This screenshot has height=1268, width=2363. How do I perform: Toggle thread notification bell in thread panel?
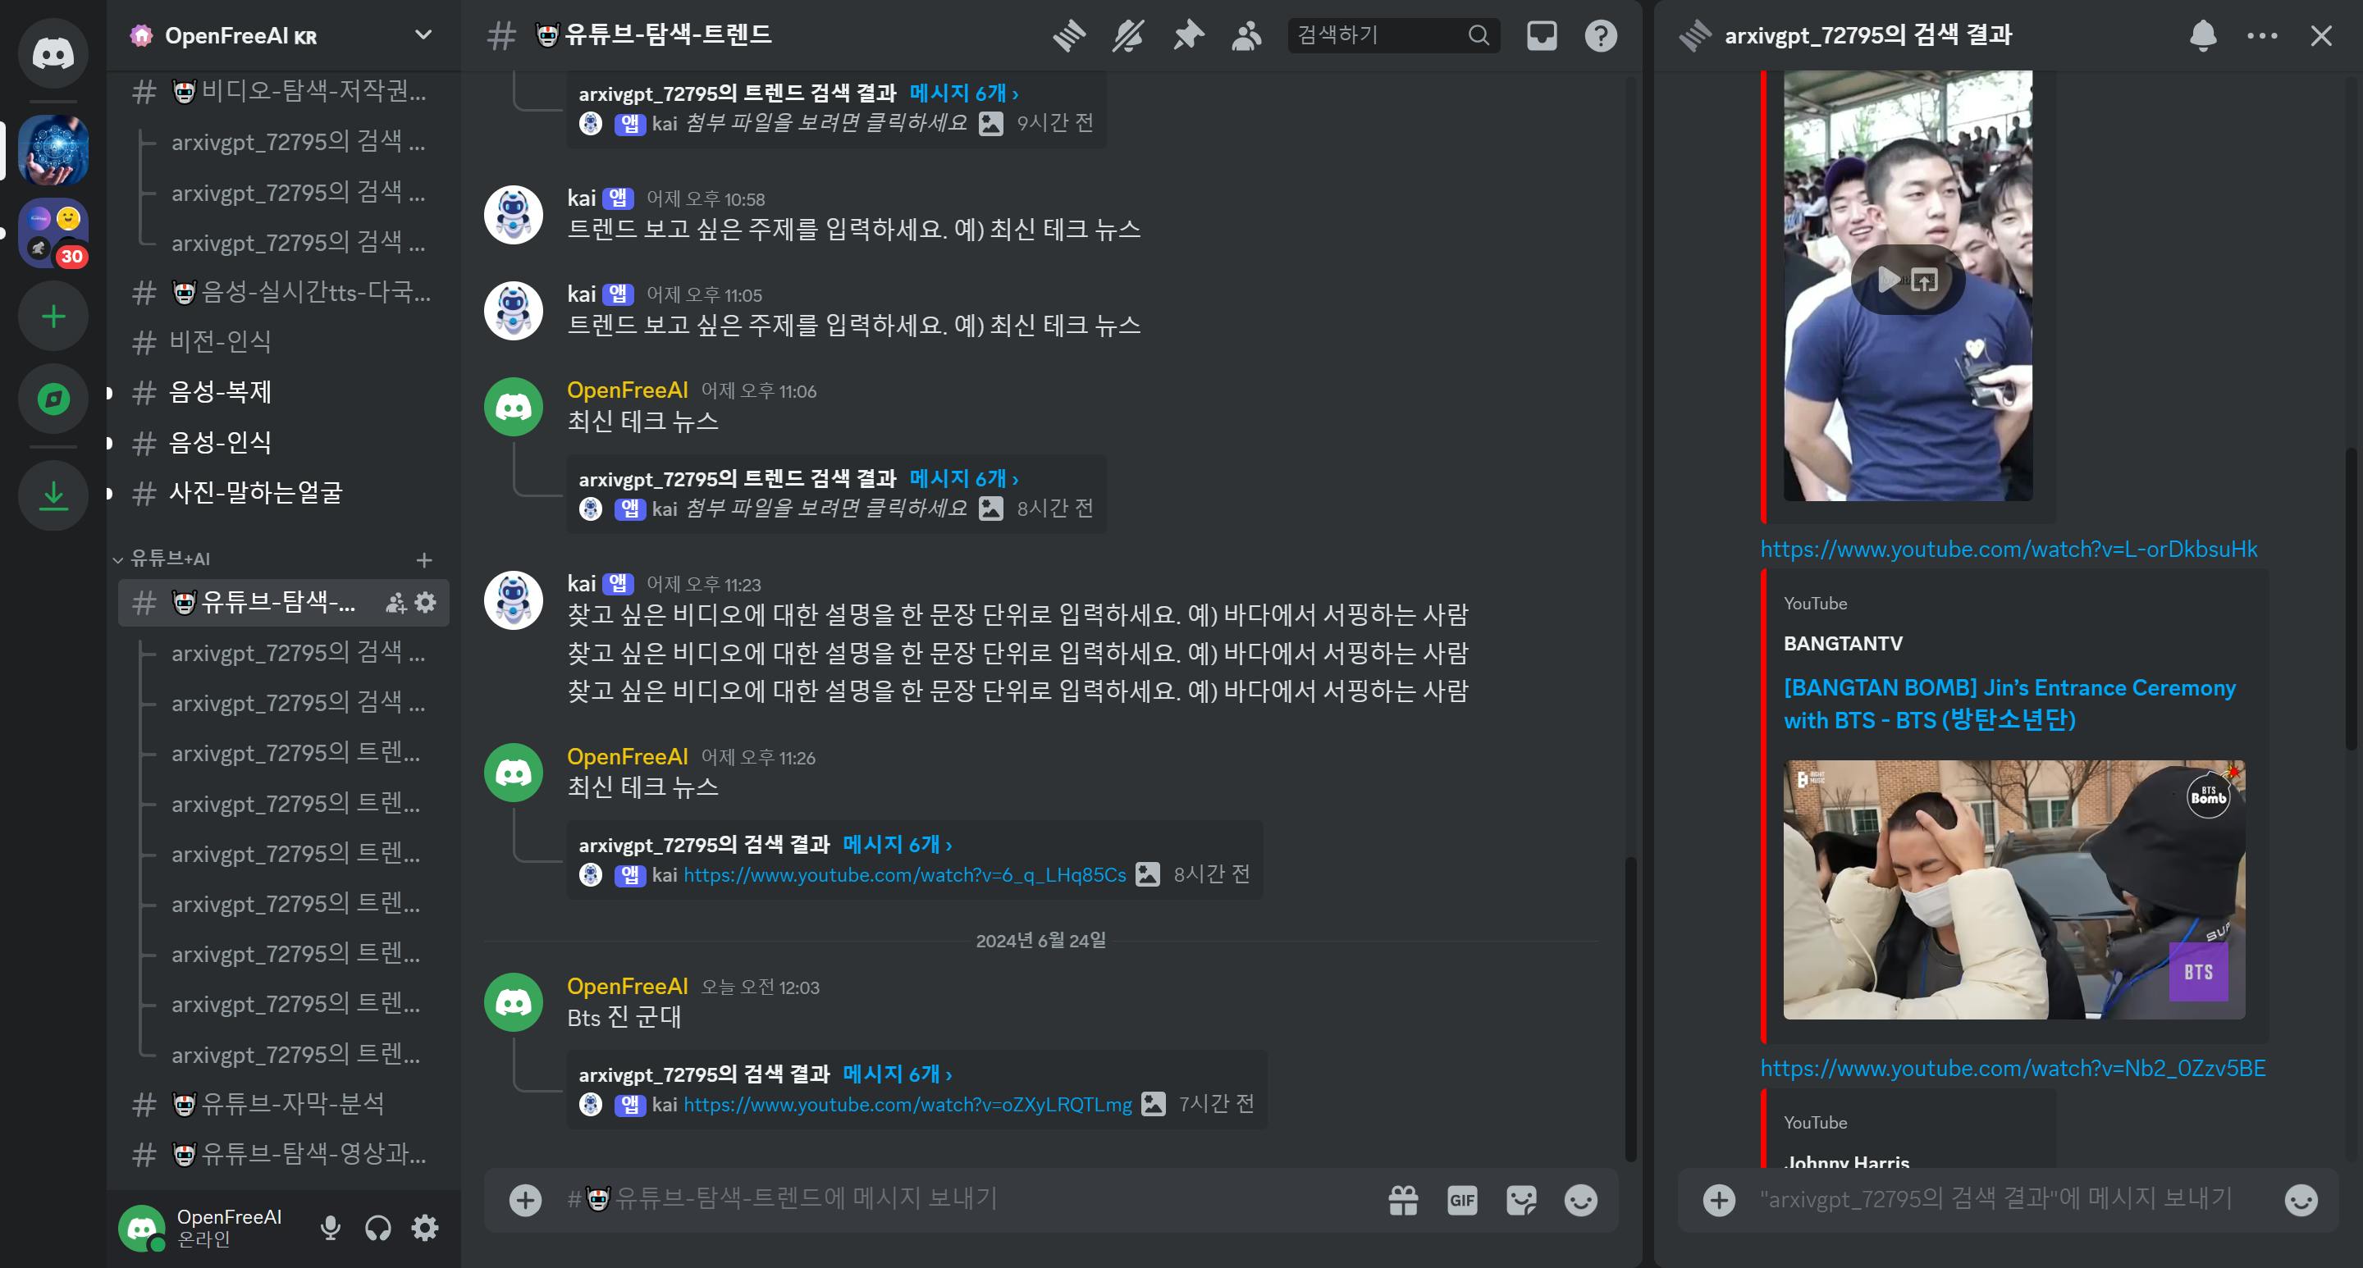[x=2202, y=36]
